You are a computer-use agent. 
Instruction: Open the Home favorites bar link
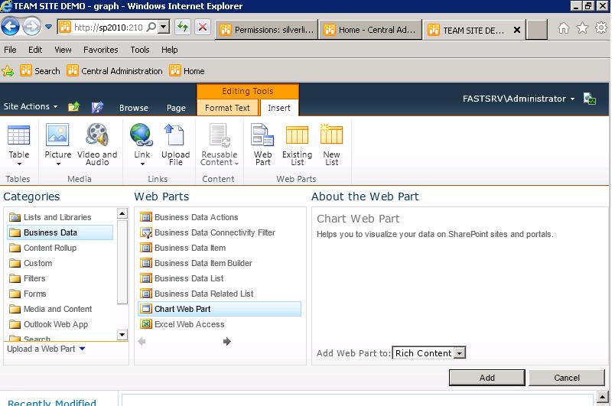point(187,71)
